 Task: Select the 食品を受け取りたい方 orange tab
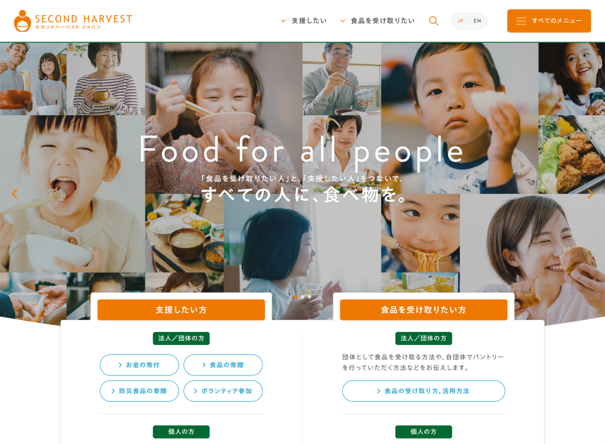point(423,309)
